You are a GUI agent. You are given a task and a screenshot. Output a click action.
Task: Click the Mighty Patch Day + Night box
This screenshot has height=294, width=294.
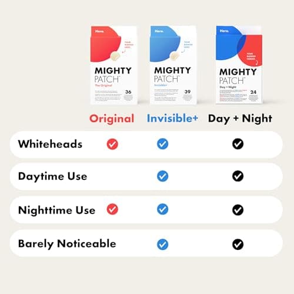[x=239, y=65]
